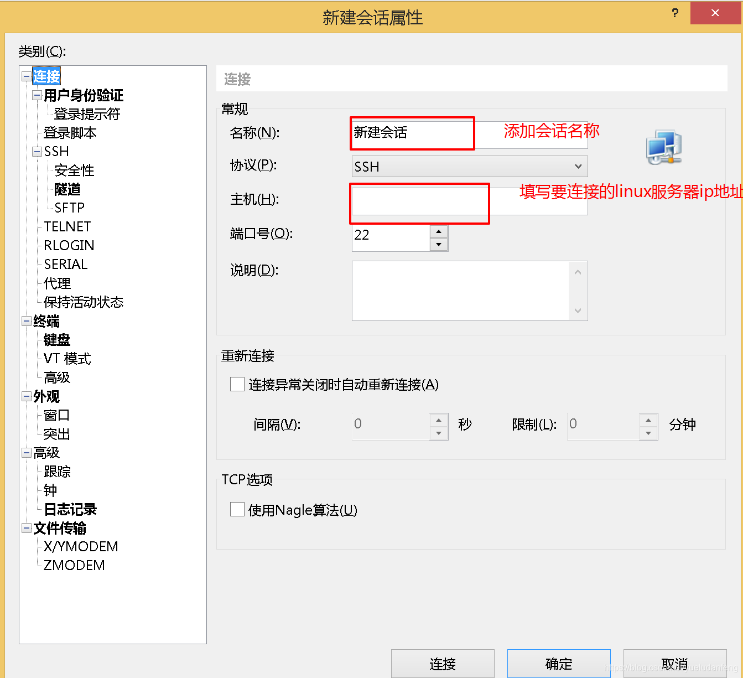Image resolution: width=743 pixels, height=678 pixels.
Task: Close the 新建会话属性 dialog
Action: [x=715, y=13]
